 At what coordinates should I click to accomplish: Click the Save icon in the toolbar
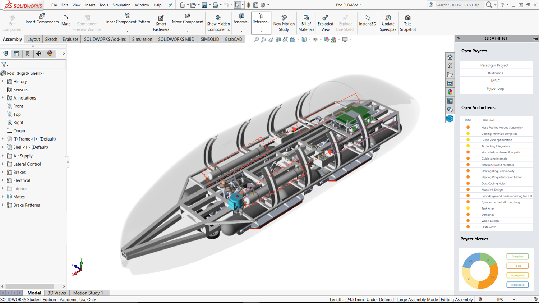204,5
